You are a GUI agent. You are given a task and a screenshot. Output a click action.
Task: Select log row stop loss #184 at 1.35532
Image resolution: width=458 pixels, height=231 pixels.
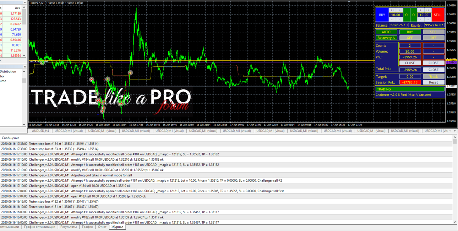coord(226,144)
